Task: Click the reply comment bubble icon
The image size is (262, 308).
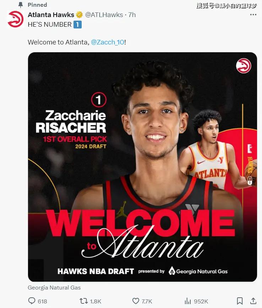Action: (32, 301)
